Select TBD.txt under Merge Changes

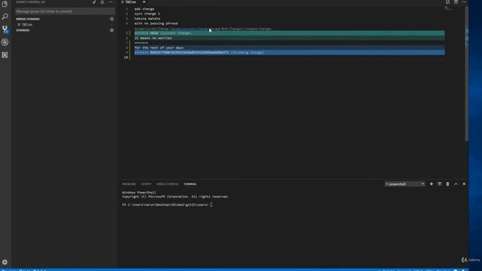coord(65,25)
